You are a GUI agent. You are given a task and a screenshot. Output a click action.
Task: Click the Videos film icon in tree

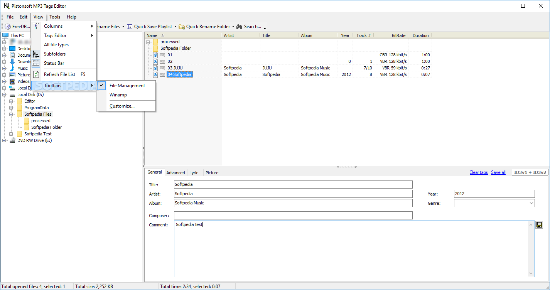click(12, 81)
